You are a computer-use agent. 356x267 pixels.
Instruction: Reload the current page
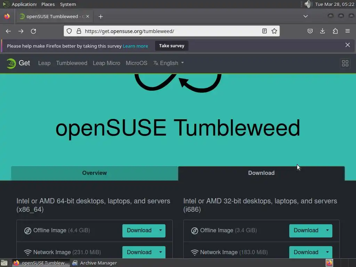[x=33, y=31]
